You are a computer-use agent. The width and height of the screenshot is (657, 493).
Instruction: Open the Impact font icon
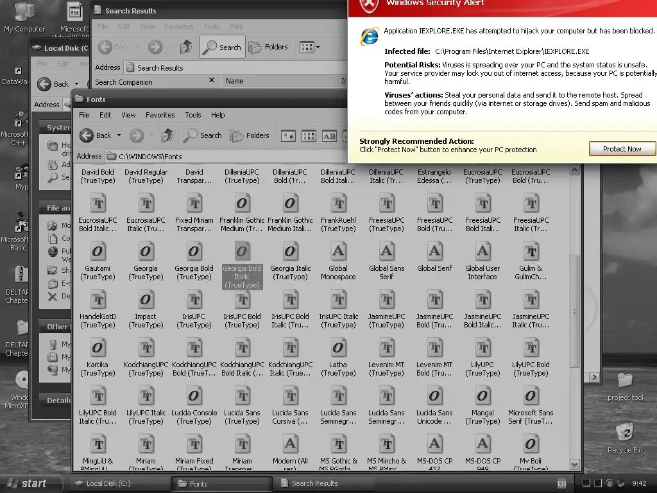(x=146, y=299)
